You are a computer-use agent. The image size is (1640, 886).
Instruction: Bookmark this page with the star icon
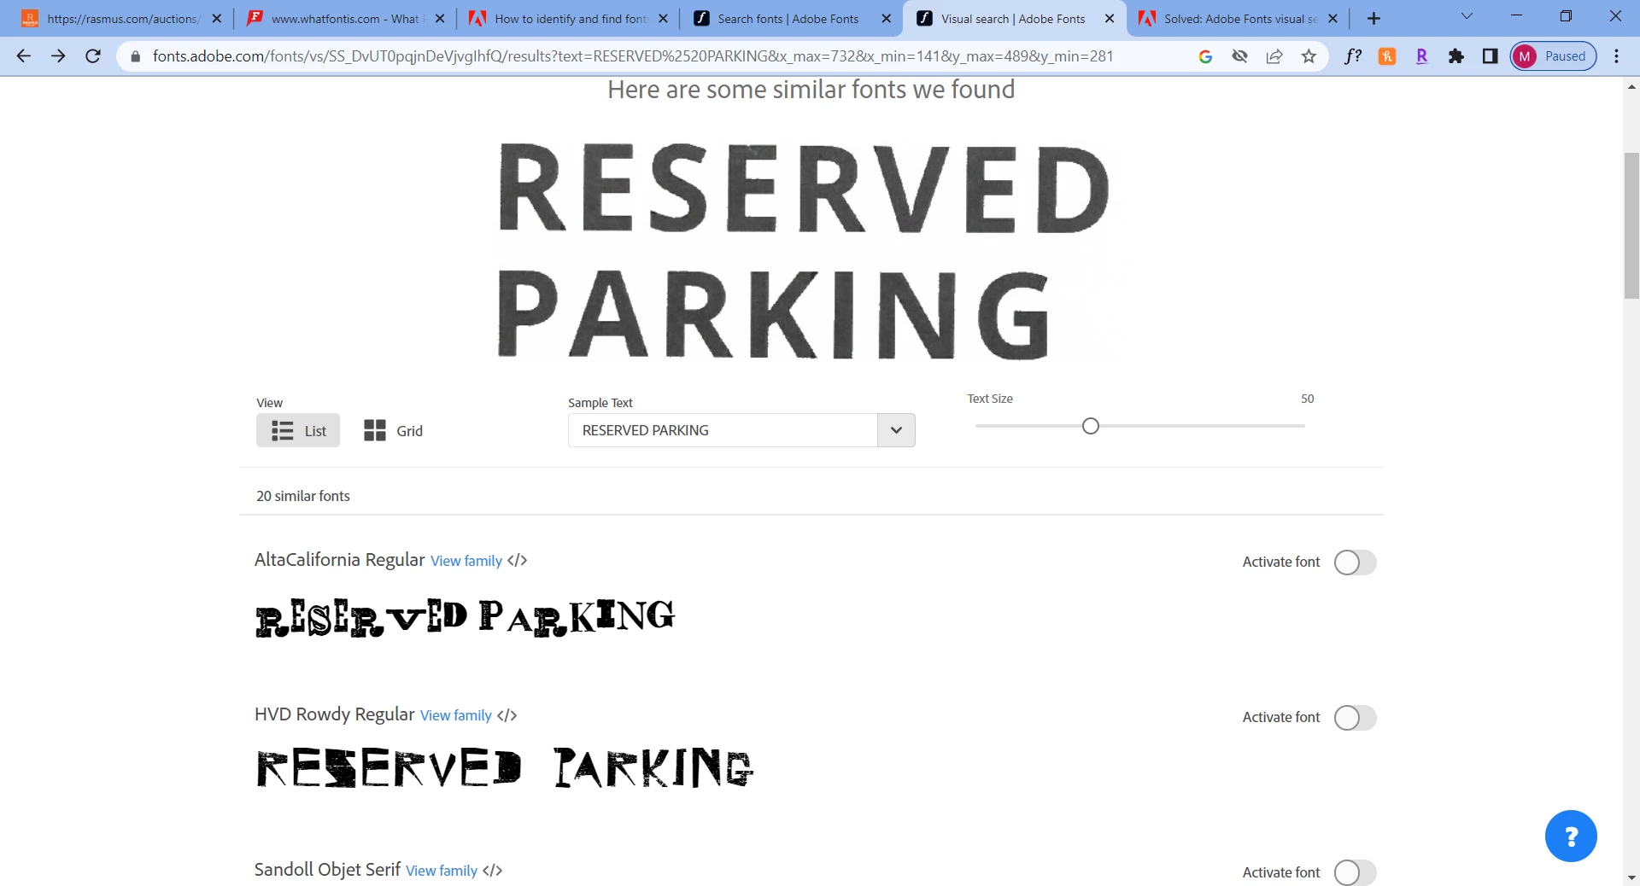[1309, 56]
